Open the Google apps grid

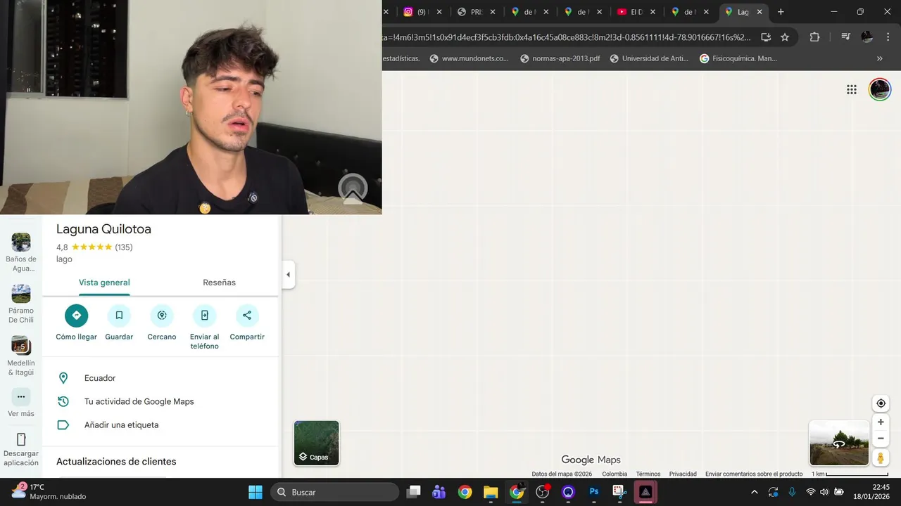[852, 89]
